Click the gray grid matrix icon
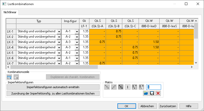The height and width of the screenshot is (111, 204). [135, 87]
